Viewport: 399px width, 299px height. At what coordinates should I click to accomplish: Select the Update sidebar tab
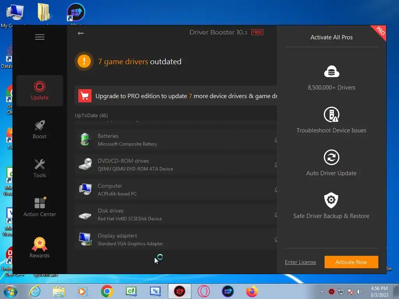[40, 90]
